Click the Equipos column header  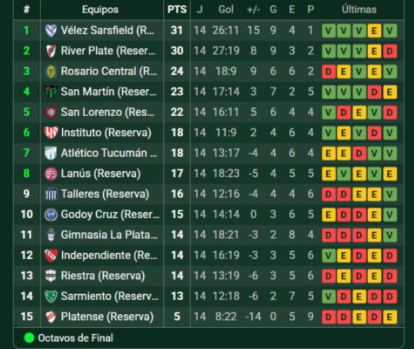click(x=100, y=10)
